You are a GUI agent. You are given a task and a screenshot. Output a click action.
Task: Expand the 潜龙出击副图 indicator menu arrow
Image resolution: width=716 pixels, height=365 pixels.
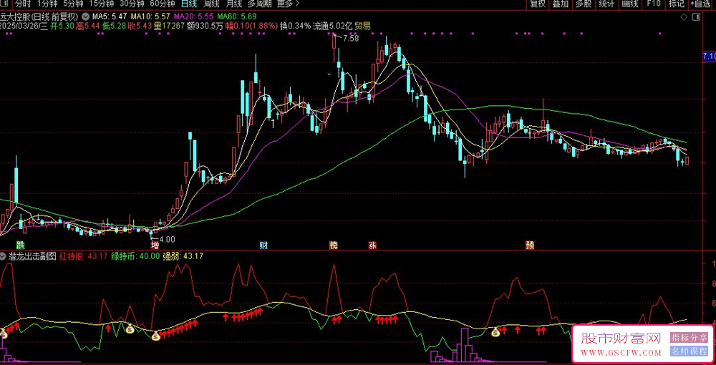3,256
